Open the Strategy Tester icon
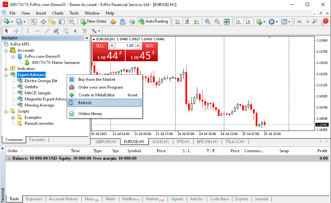 (72, 22)
